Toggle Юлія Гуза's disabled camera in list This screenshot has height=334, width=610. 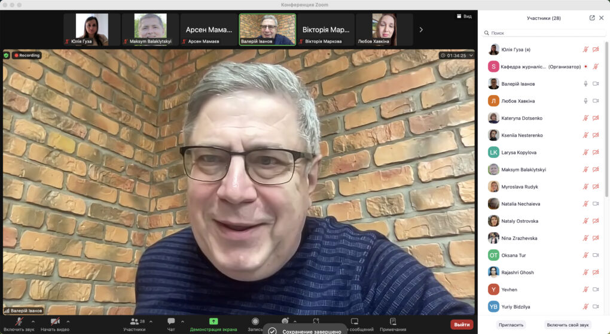tap(596, 50)
